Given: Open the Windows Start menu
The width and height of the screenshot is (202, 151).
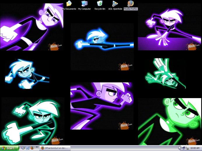Looking at the screenshot, I should tap(9, 148).
